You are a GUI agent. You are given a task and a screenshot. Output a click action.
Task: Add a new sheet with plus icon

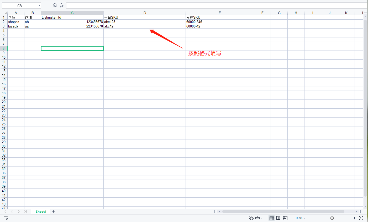point(54,212)
